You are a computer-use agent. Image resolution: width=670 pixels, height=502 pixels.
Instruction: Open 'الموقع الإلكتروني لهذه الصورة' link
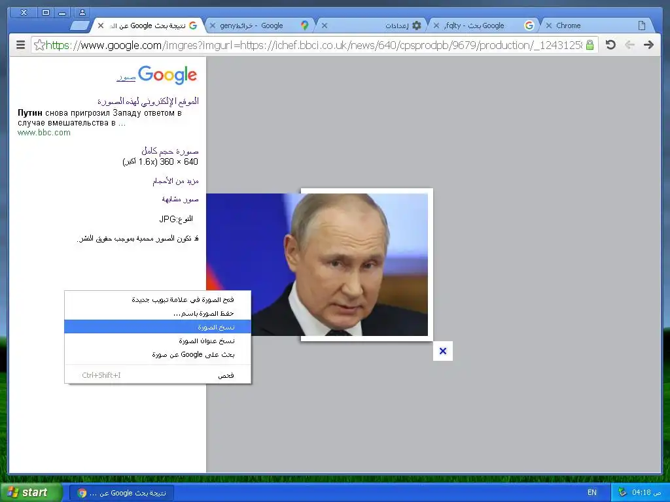click(148, 101)
